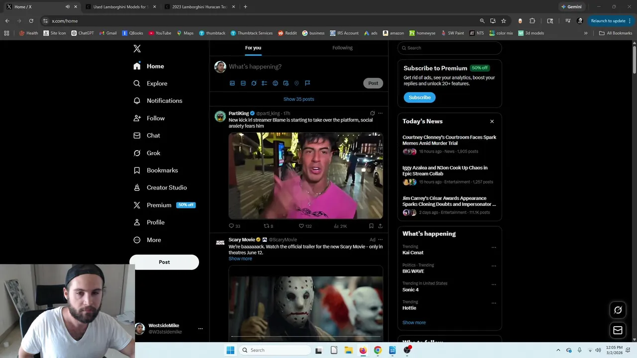This screenshot has width=637, height=358.
Task: Click Relaunch to update button
Action: tap(611, 21)
